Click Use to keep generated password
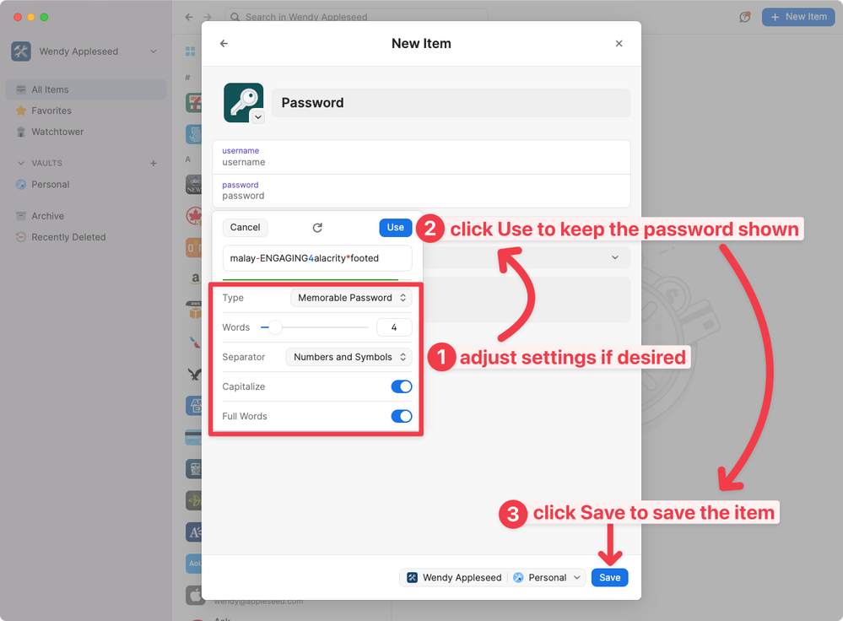 395,227
